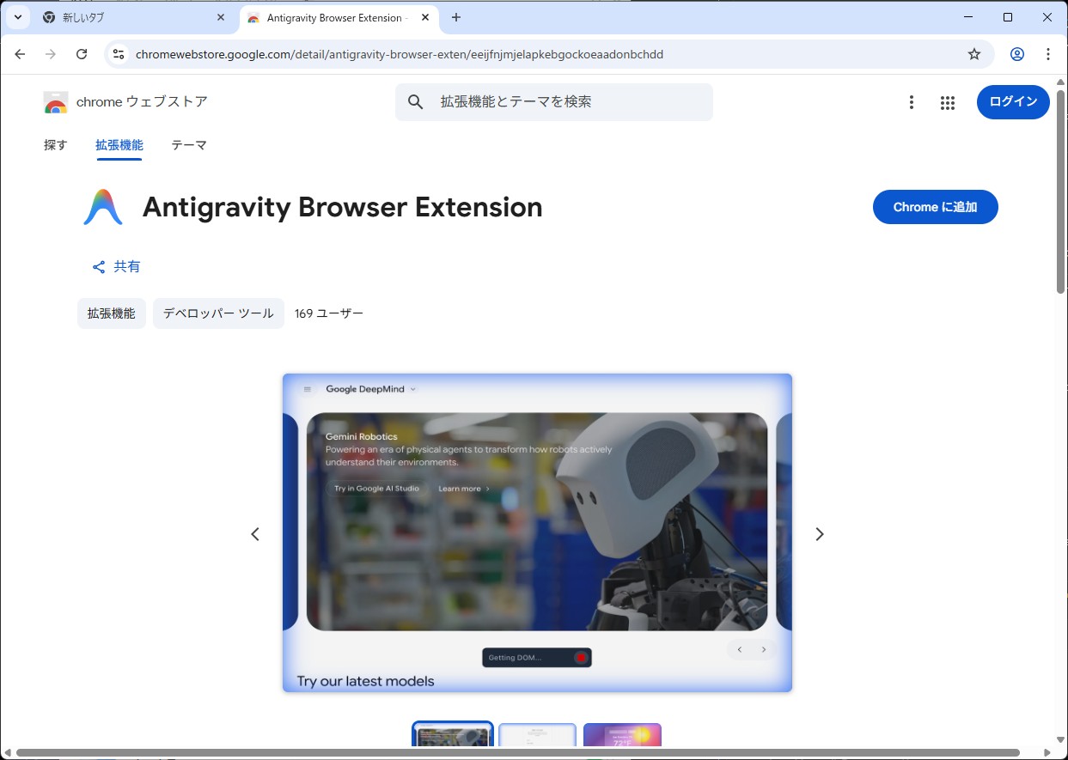View site information icon in address bar

coord(119,54)
